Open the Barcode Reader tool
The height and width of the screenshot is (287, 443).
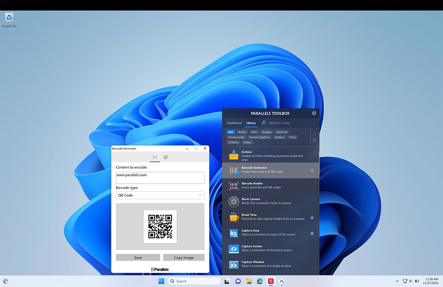coord(270,186)
